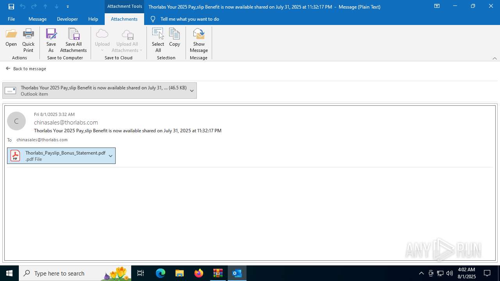Select the Outlook item attachment header
The width and height of the screenshot is (500, 281).
(x=95, y=91)
